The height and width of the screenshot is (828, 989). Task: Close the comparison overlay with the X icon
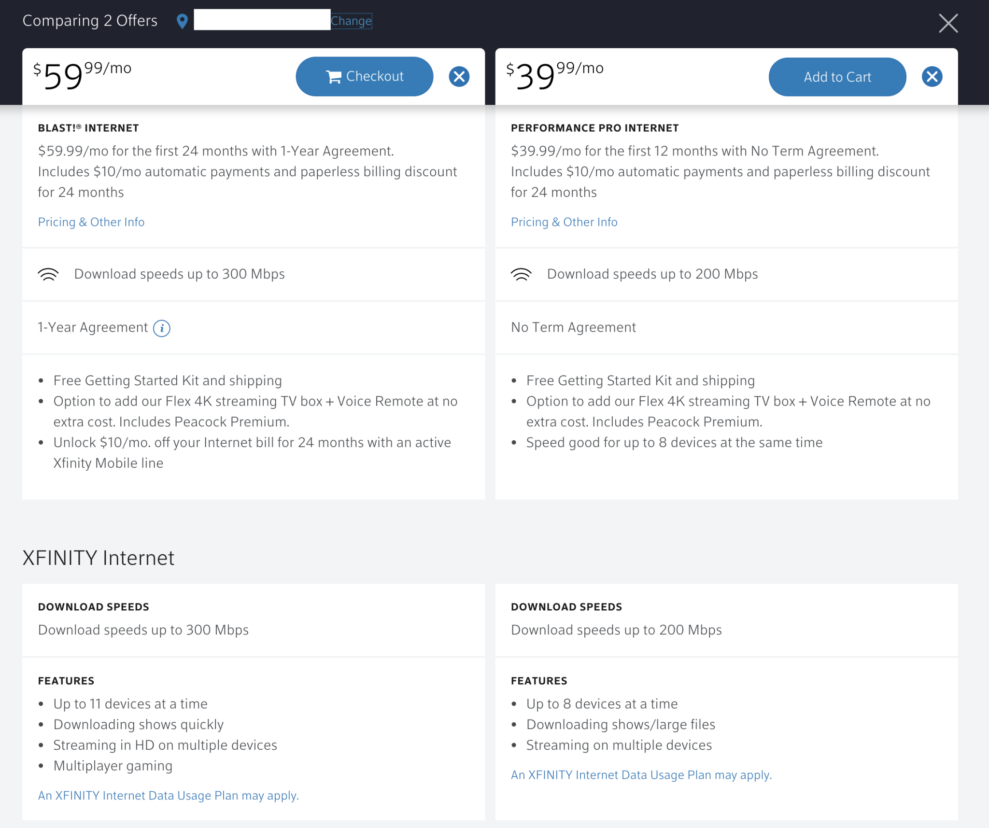(948, 23)
